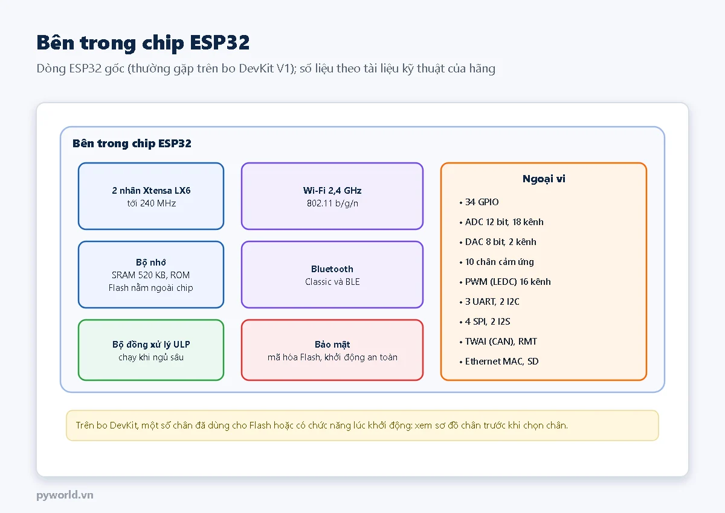Select the Bảo mật security block

pos(332,350)
